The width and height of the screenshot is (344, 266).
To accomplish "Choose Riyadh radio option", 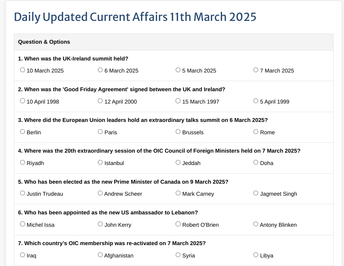I will [x=22, y=162].
